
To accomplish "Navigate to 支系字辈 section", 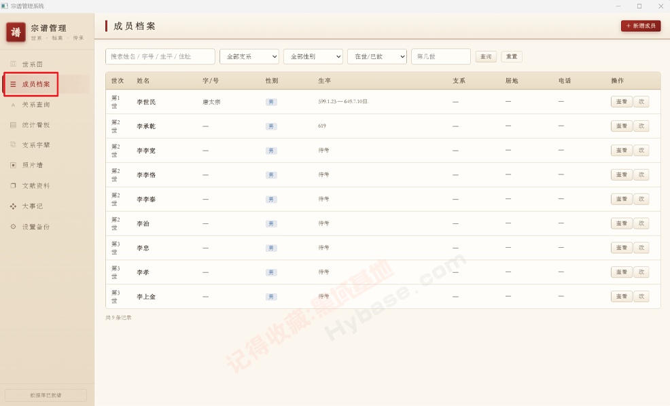I will click(x=36, y=145).
